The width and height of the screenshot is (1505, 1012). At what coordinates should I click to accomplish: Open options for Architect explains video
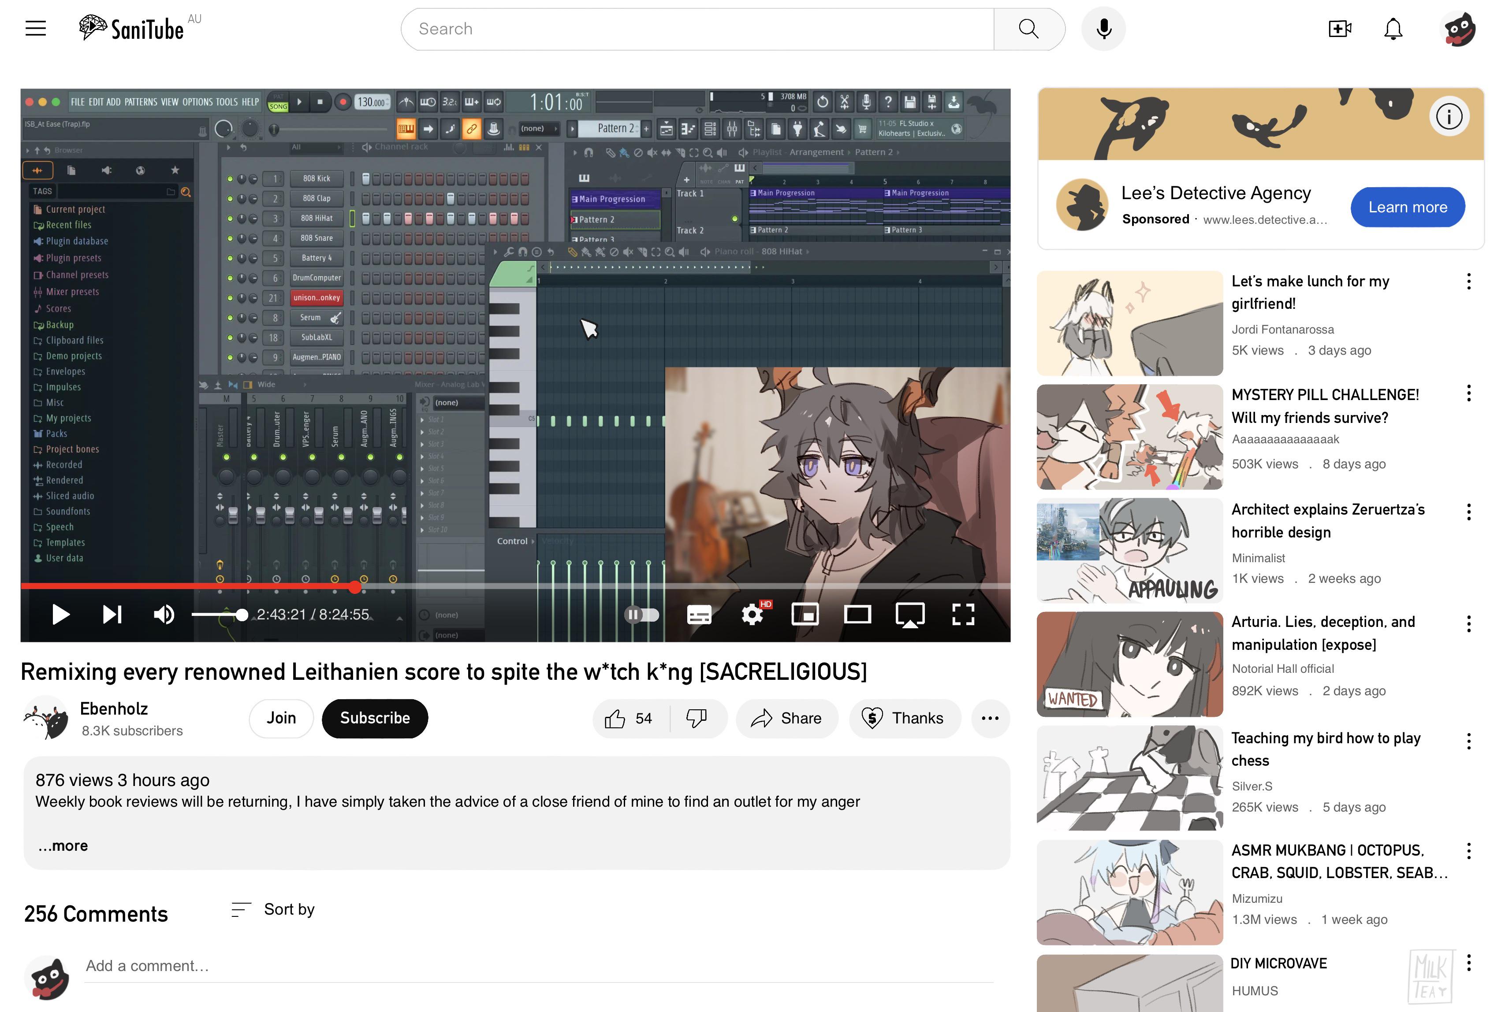point(1469,512)
